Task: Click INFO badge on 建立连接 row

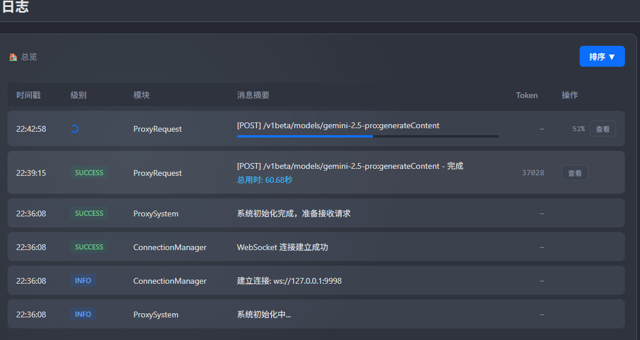Action: [x=83, y=281]
